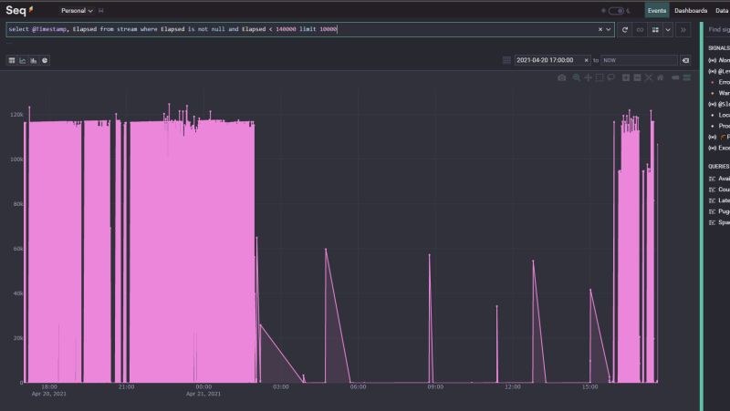730x411 pixels.
Task: Open the Dashboards tab
Action: [691, 11]
